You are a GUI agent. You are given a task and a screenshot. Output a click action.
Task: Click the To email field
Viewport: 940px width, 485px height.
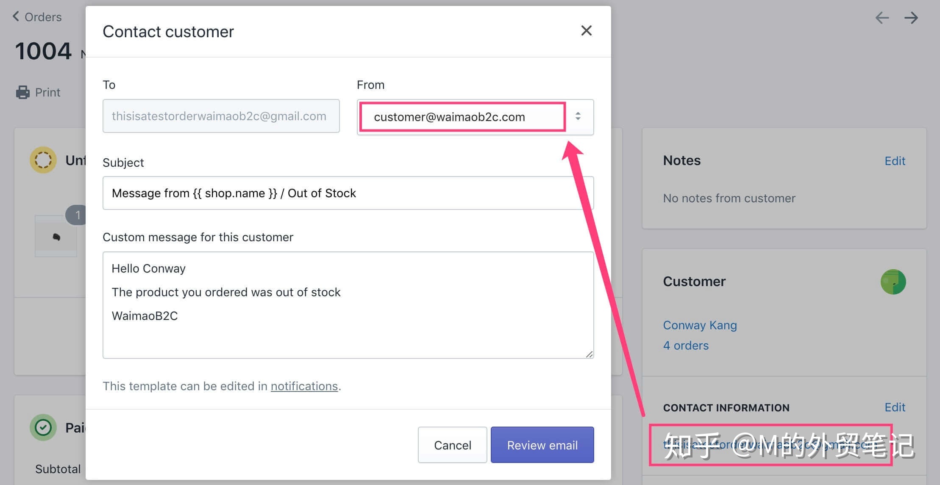point(221,116)
